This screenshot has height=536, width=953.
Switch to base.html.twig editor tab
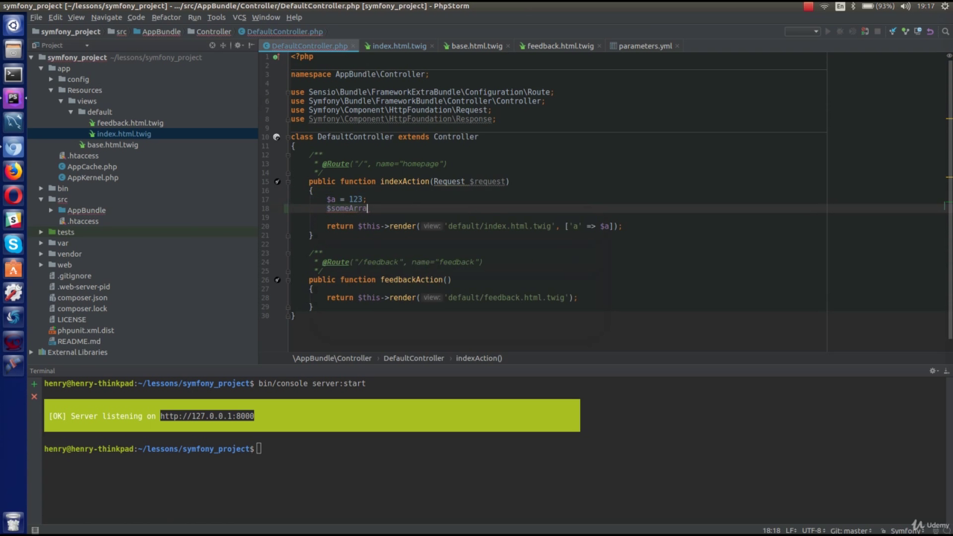point(476,45)
